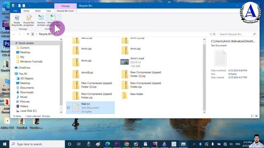Image resolution: width=264 pixels, height=148 pixels.
Task: Open the Windows Start menu
Action: [5, 144]
